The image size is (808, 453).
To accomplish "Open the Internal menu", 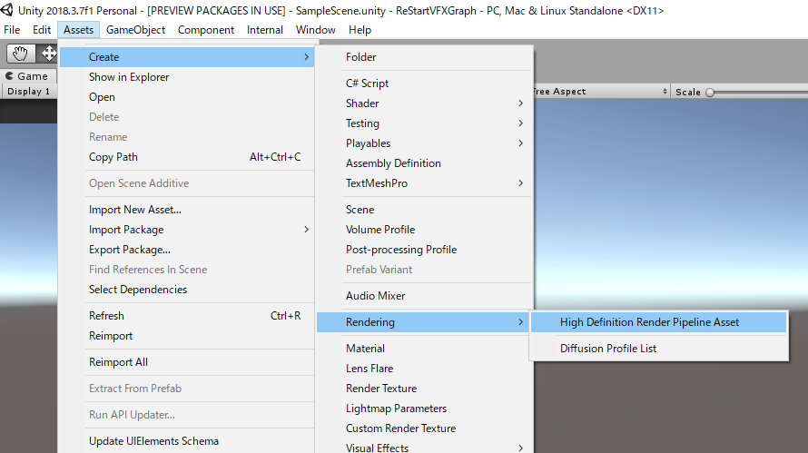I will pos(265,30).
